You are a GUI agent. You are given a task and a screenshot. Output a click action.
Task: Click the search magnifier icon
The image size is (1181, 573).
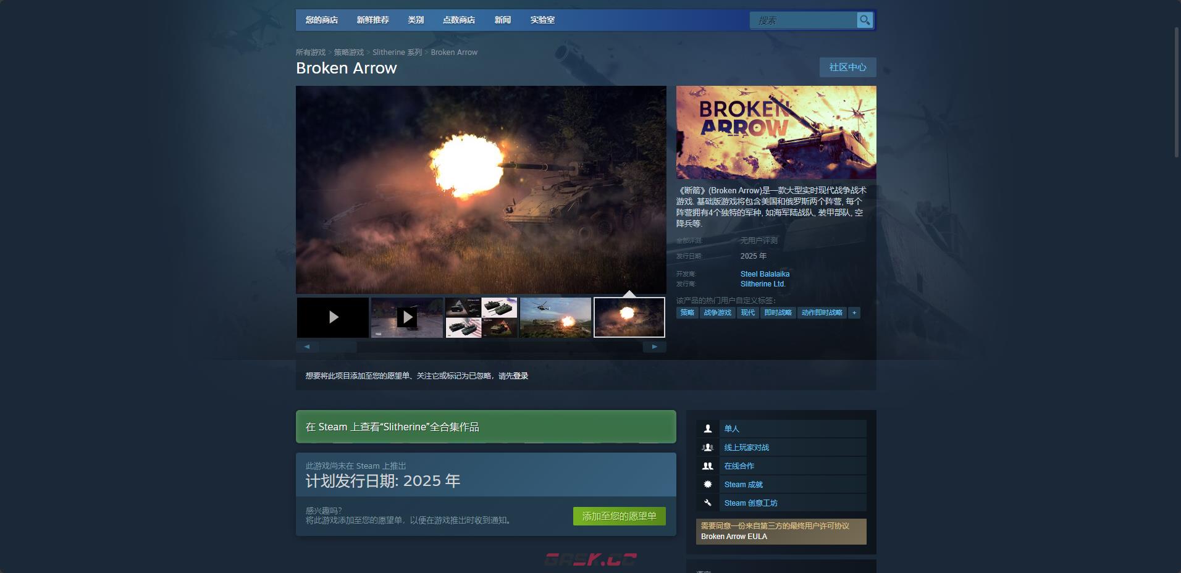[865, 20]
